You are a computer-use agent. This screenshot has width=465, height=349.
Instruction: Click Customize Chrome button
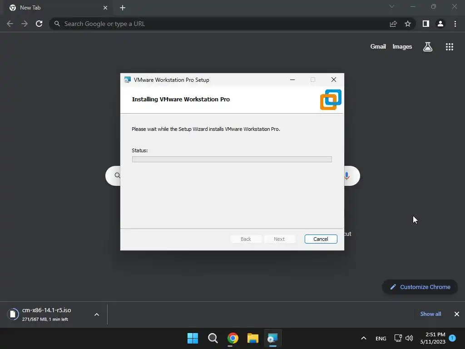[420, 287]
